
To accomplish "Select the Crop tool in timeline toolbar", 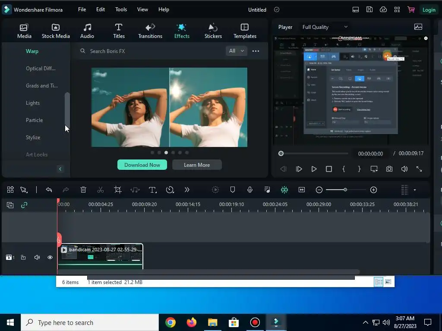I will (x=117, y=190).
